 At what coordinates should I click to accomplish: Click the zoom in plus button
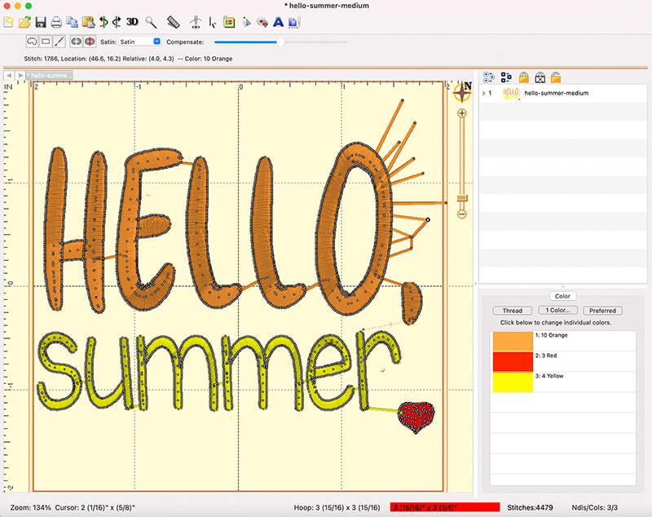pyautogui.click(x=462, y=113)
